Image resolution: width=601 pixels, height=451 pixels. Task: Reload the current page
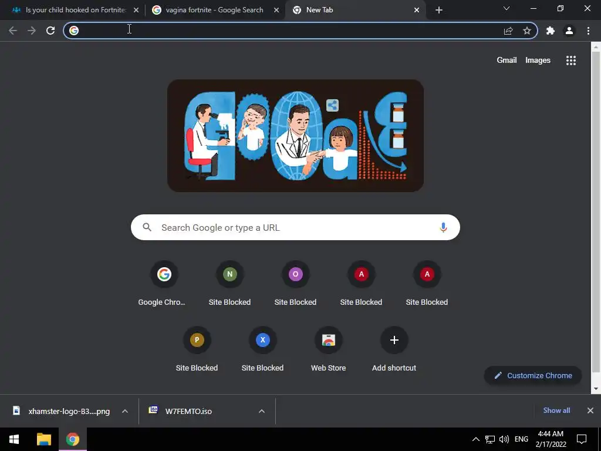(x=50, y=31)
